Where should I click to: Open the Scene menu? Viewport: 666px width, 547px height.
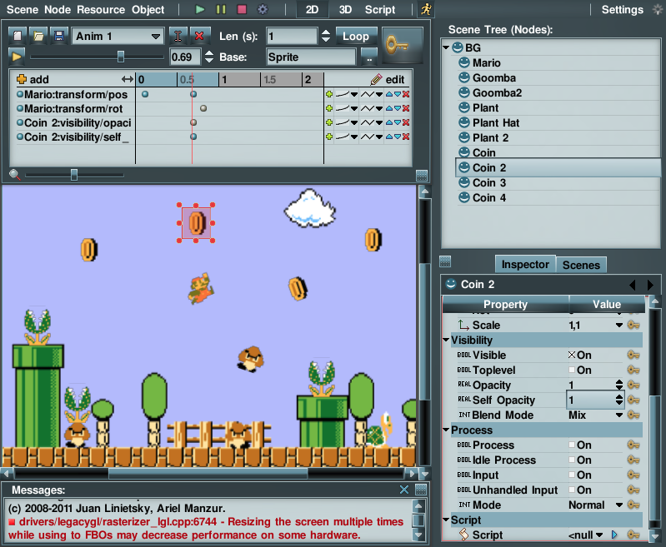[23, 9]
